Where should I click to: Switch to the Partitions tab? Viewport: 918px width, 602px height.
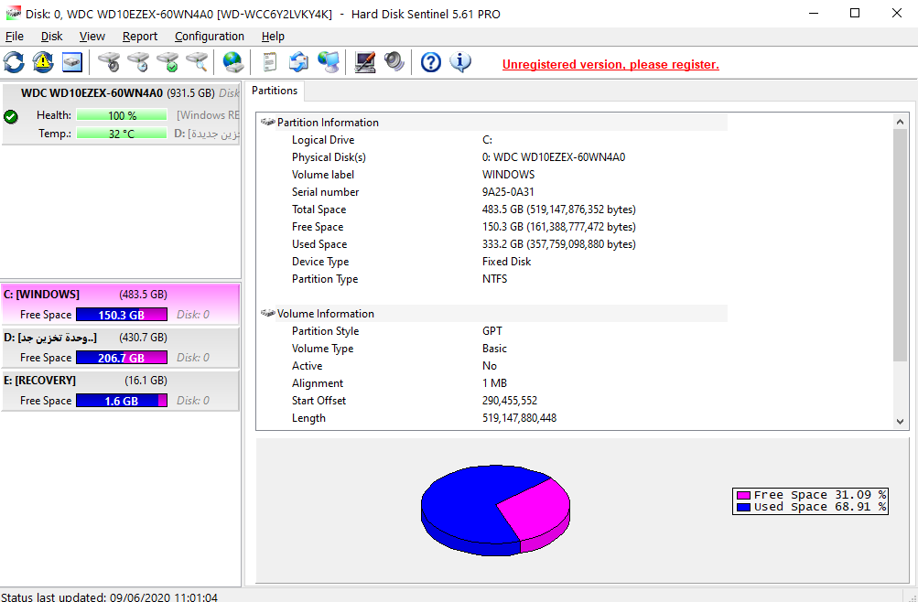(275, 91)
